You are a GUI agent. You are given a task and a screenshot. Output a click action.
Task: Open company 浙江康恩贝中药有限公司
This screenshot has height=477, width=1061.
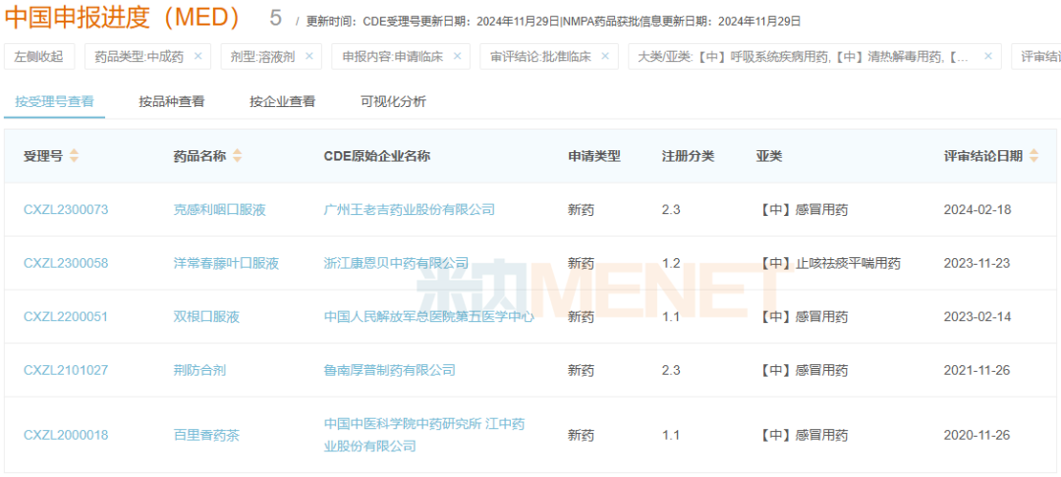(397, 263)
